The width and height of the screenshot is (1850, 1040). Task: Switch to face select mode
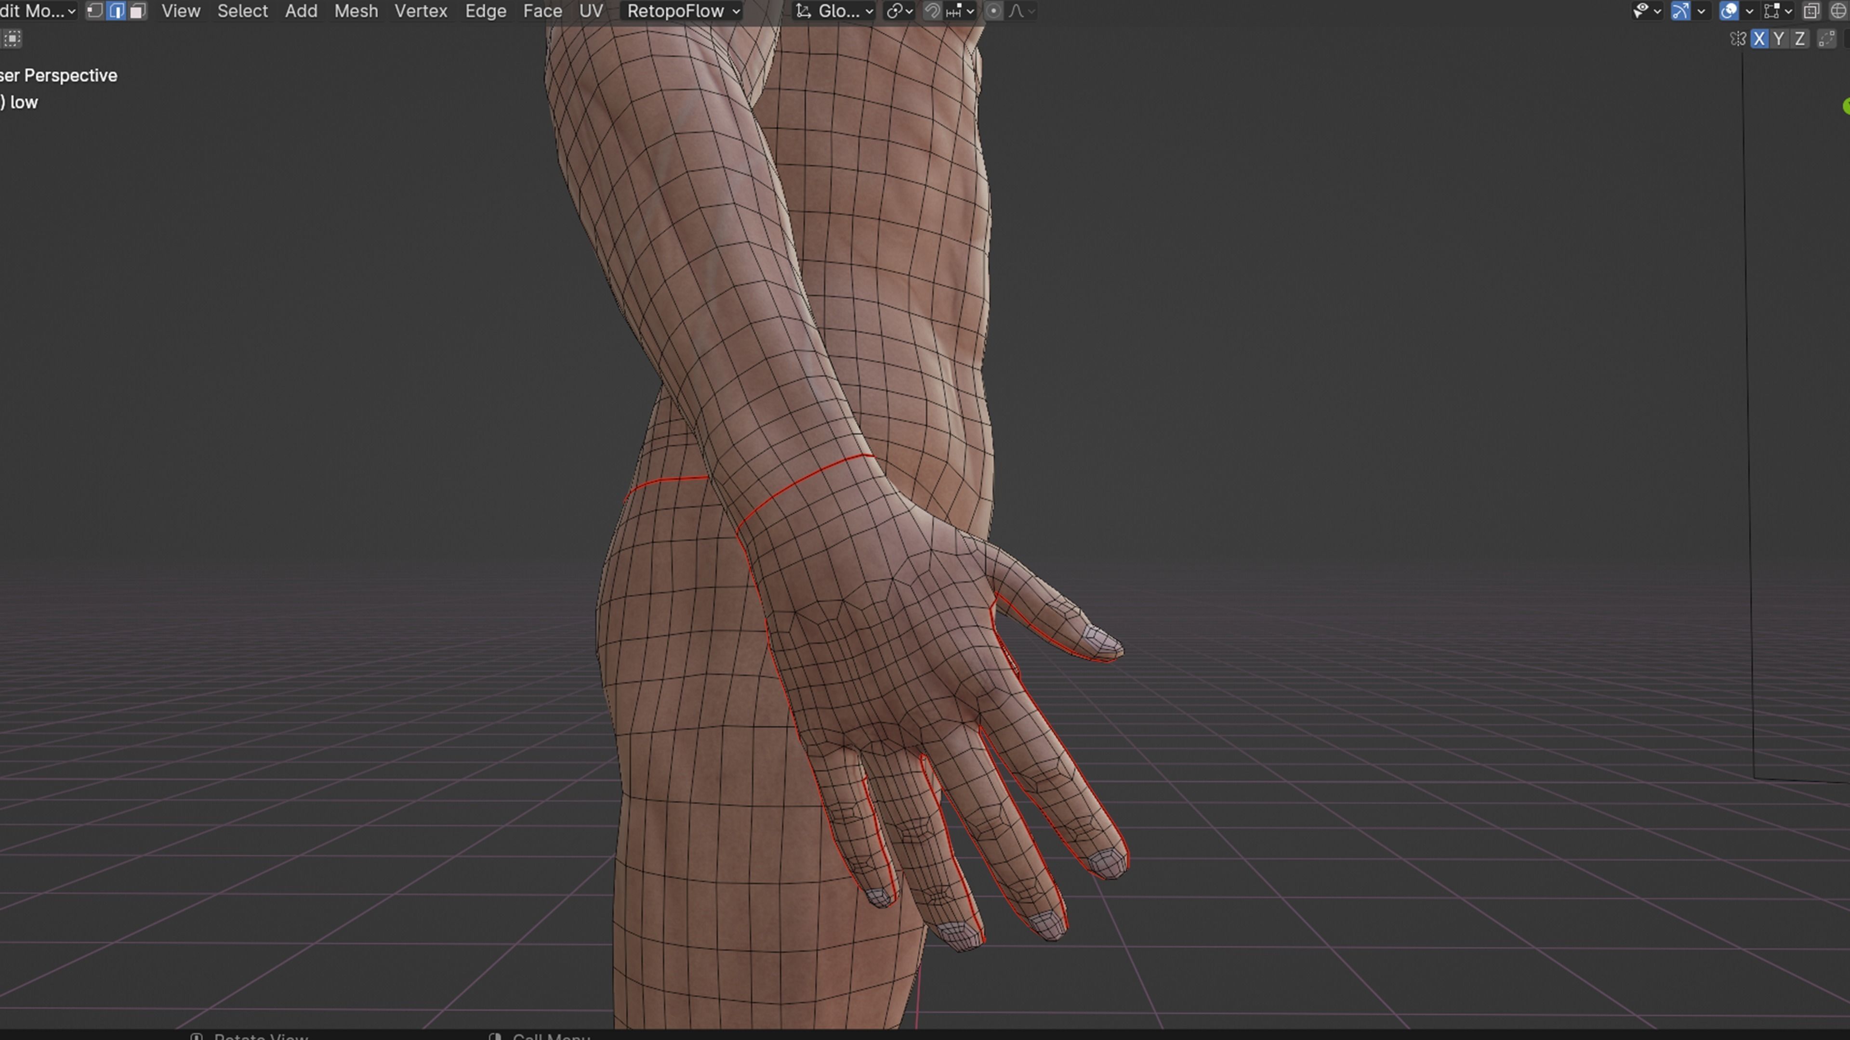click(x=138, y=11)
